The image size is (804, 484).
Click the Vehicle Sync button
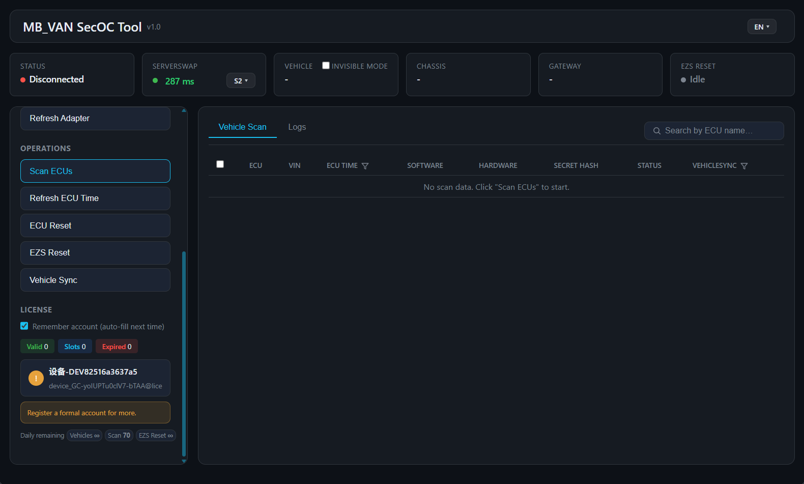point(95,280)
